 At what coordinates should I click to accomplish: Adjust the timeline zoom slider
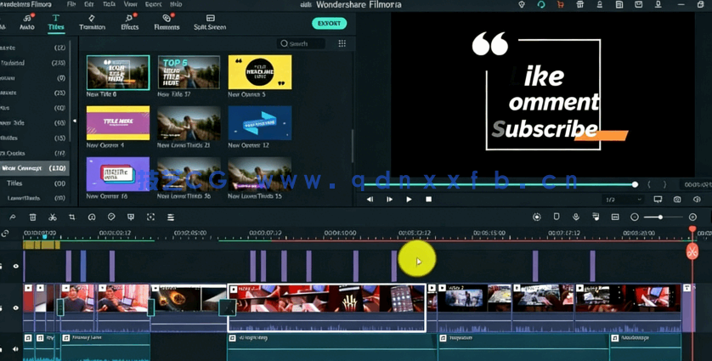[660, 217]
